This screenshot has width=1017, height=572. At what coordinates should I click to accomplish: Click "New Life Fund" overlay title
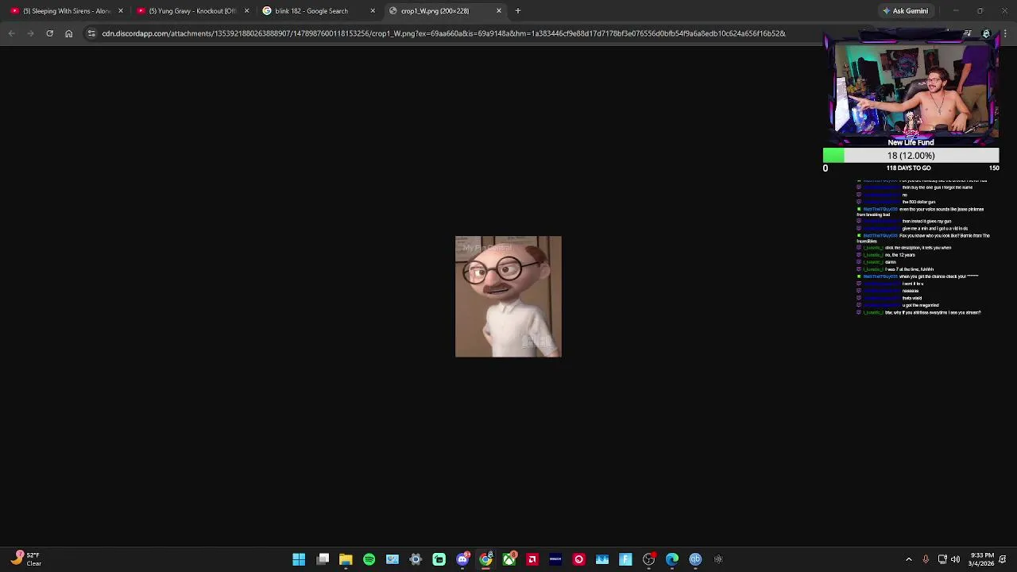911,143
